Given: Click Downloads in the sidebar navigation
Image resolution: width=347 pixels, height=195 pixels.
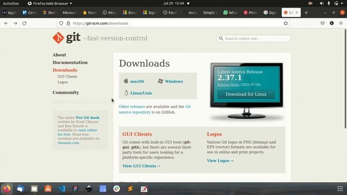Looking at the screenshot, I should click(65, 70).
